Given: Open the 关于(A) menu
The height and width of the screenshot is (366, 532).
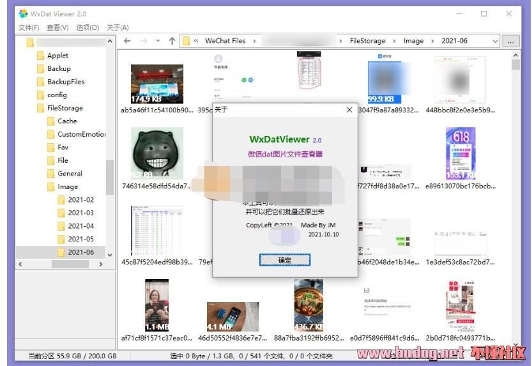Looking at the screenshot, I should 118,27.
